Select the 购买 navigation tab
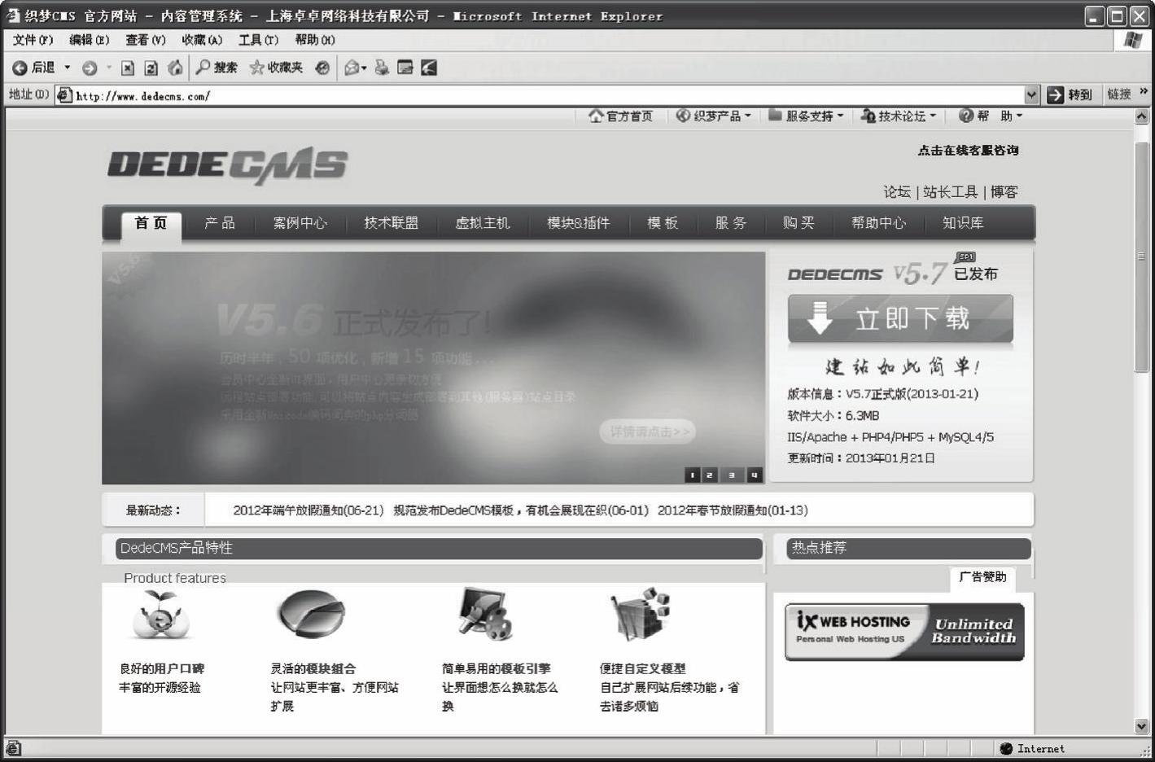 pos(798,222)
